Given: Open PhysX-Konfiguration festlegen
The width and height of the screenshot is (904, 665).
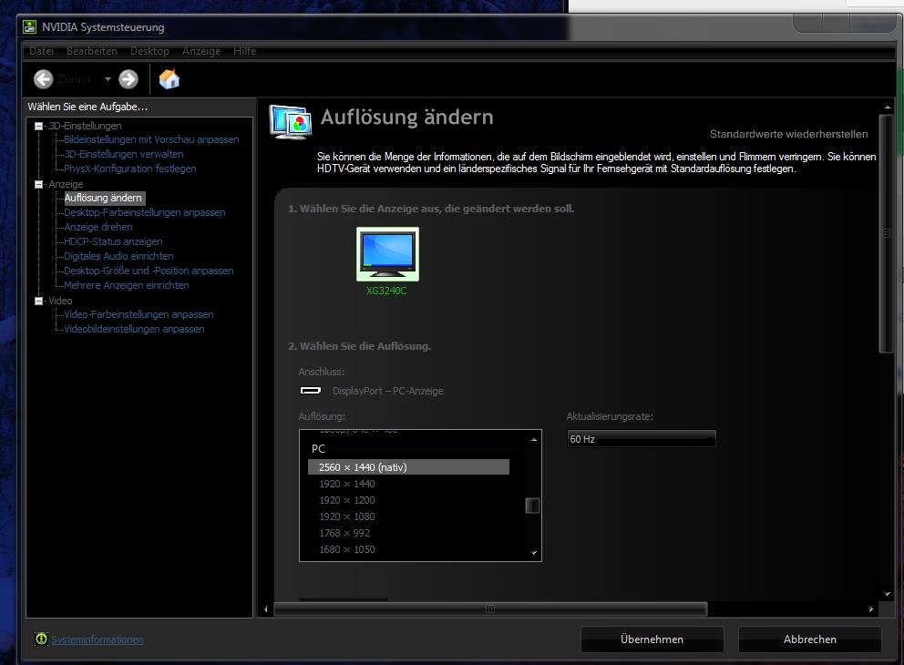Looking at the screenshot, I should [x=129, y=169].
